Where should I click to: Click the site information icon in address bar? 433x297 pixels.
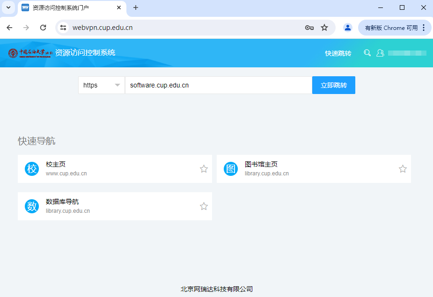pos(63,28)
